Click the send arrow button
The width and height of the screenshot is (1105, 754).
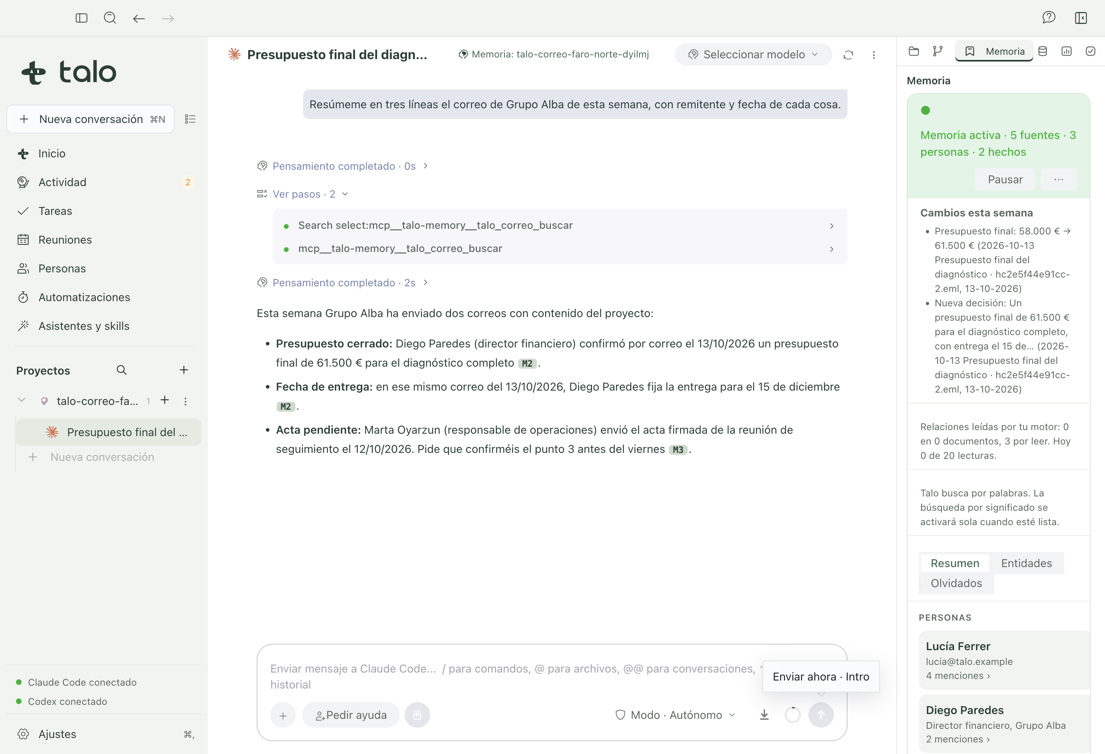(x=821, y=714)
